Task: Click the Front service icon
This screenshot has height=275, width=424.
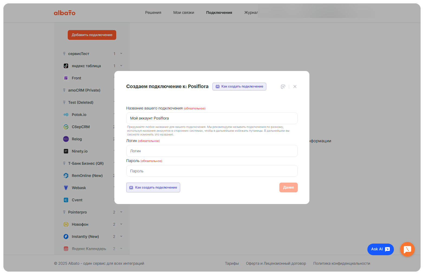Action: (66, 78)
